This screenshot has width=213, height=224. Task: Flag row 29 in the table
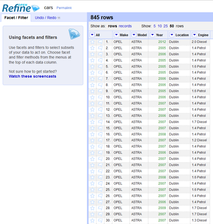(x=100, y=214)
